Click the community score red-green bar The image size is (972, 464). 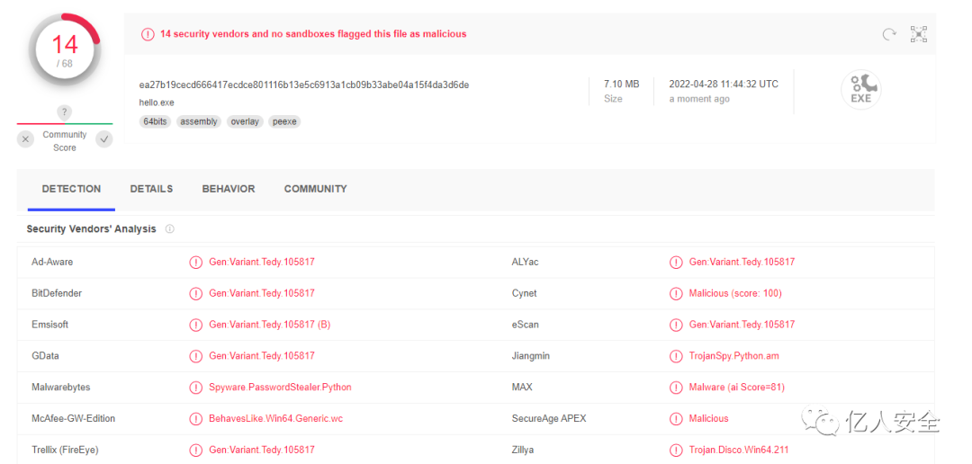[x=65, y=124]
